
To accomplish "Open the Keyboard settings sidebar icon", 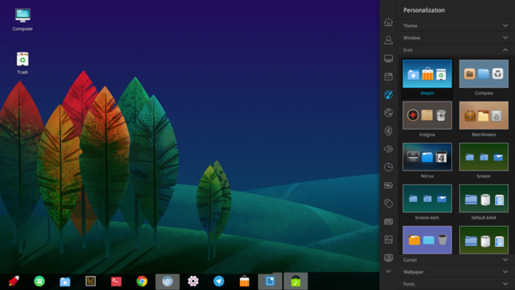I will click(388, 222).
